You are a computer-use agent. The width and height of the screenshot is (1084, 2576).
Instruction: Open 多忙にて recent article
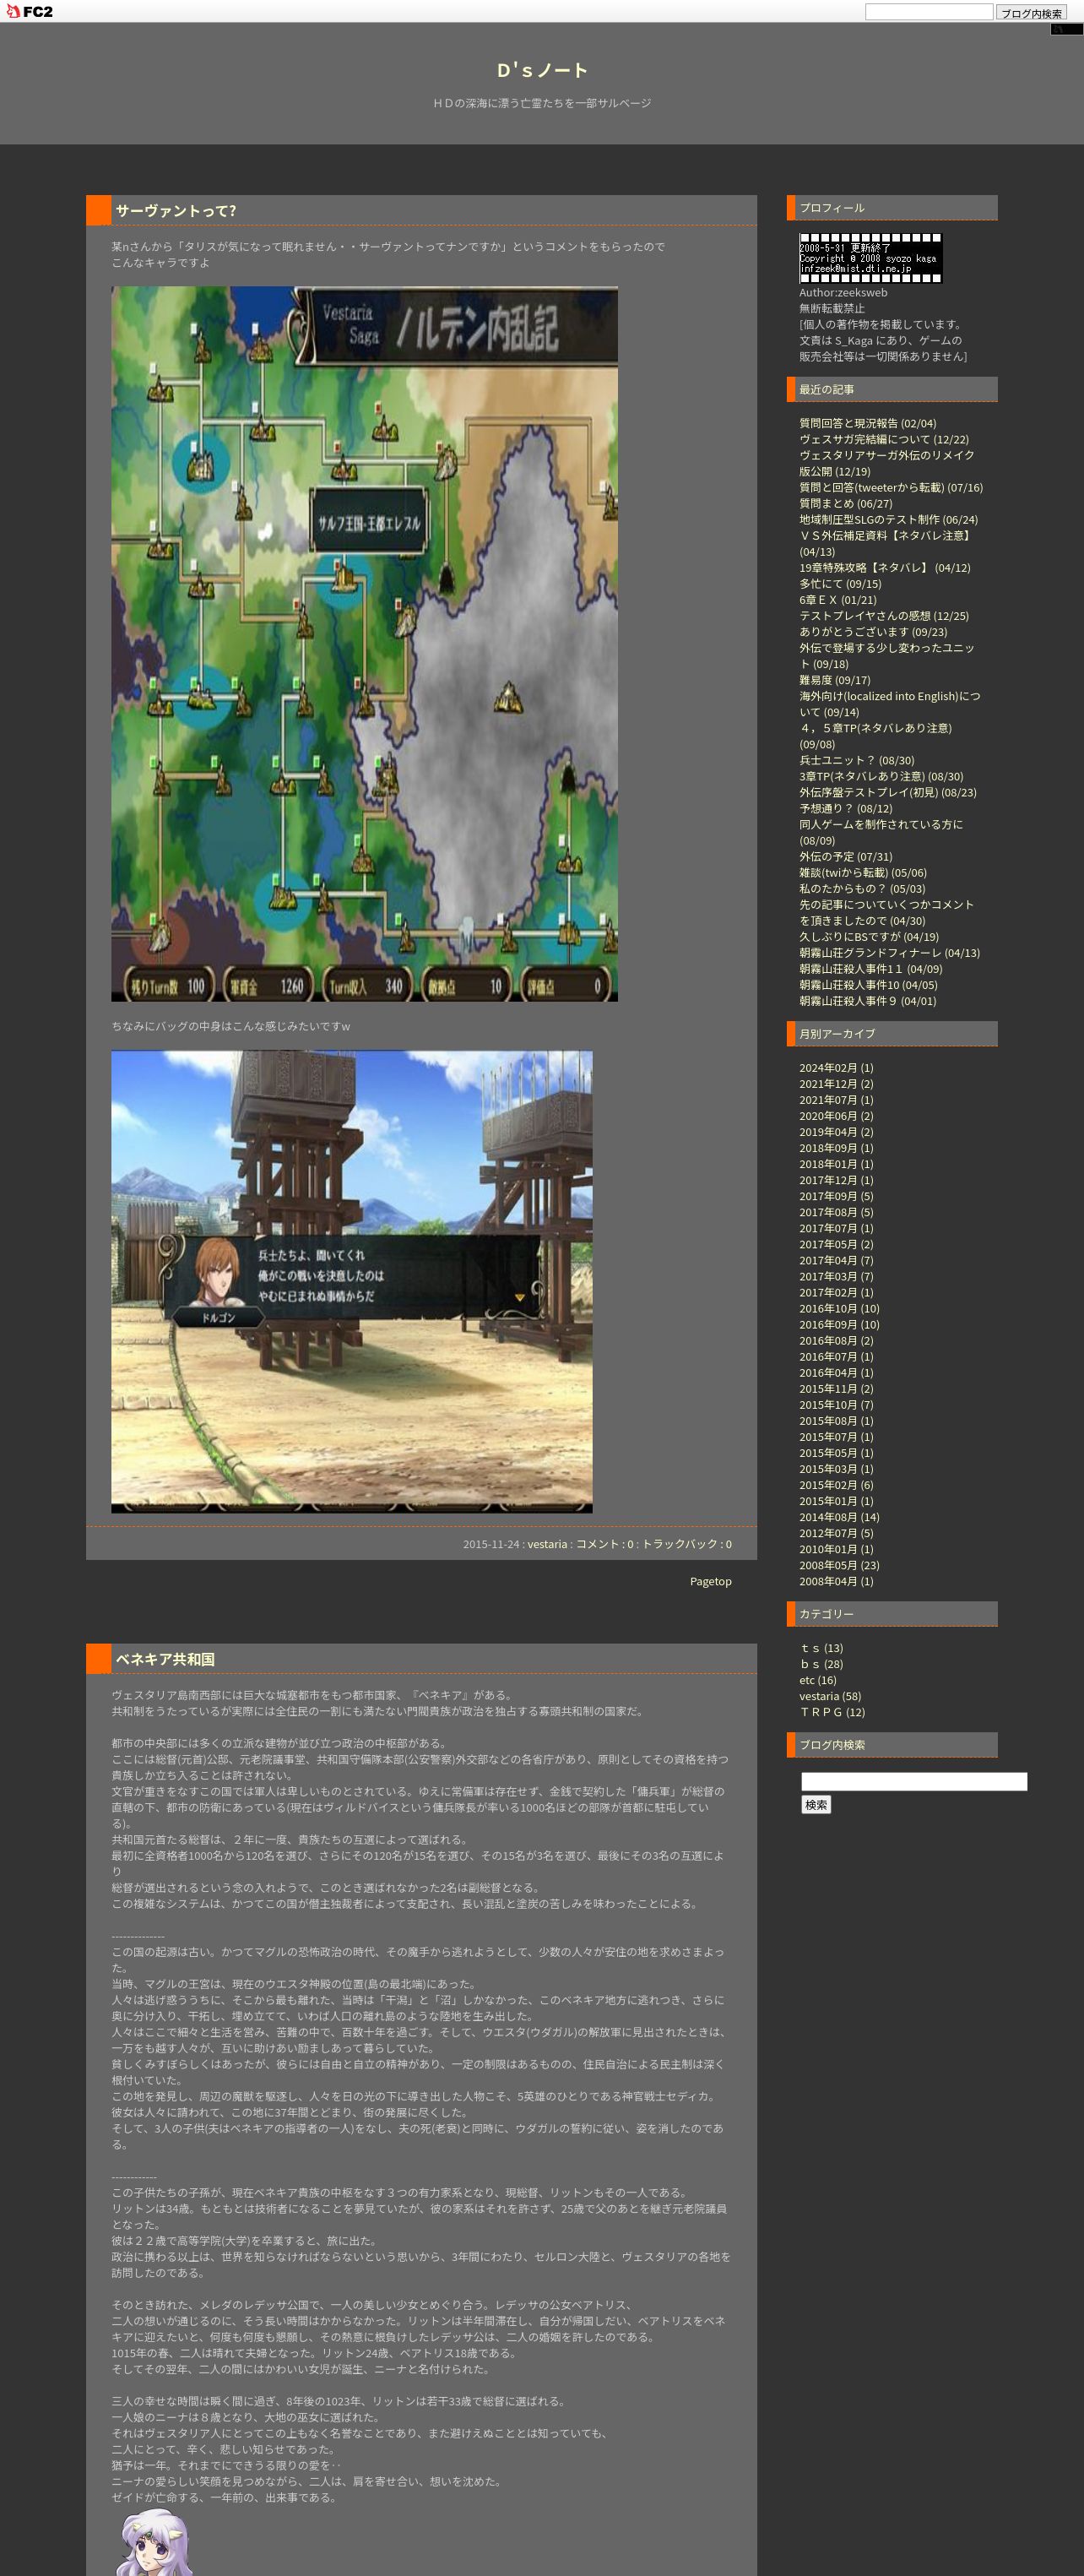[840, 583]
